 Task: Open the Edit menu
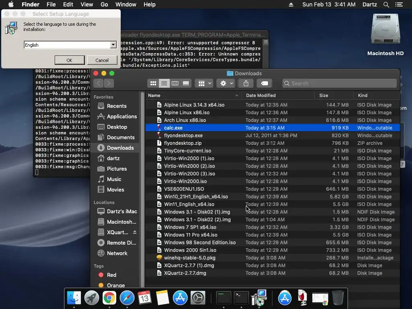68,4
